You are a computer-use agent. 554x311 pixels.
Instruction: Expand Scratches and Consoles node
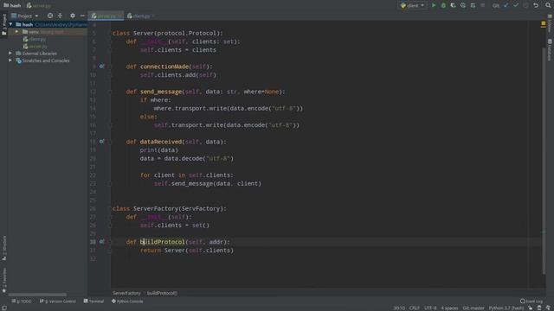10,60
